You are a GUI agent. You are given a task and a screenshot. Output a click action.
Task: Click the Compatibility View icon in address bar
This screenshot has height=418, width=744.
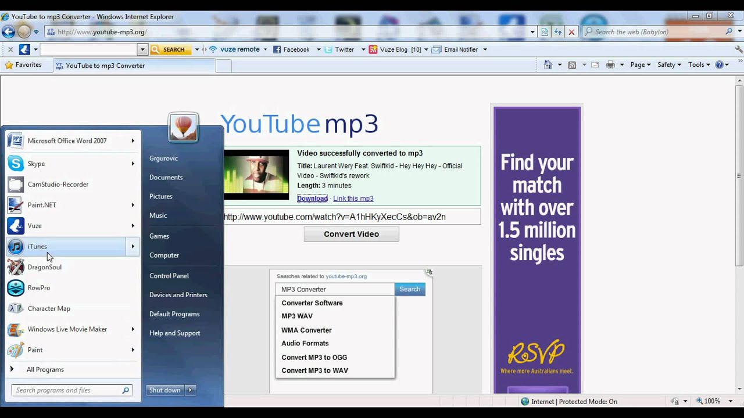[x=545, y=32]
